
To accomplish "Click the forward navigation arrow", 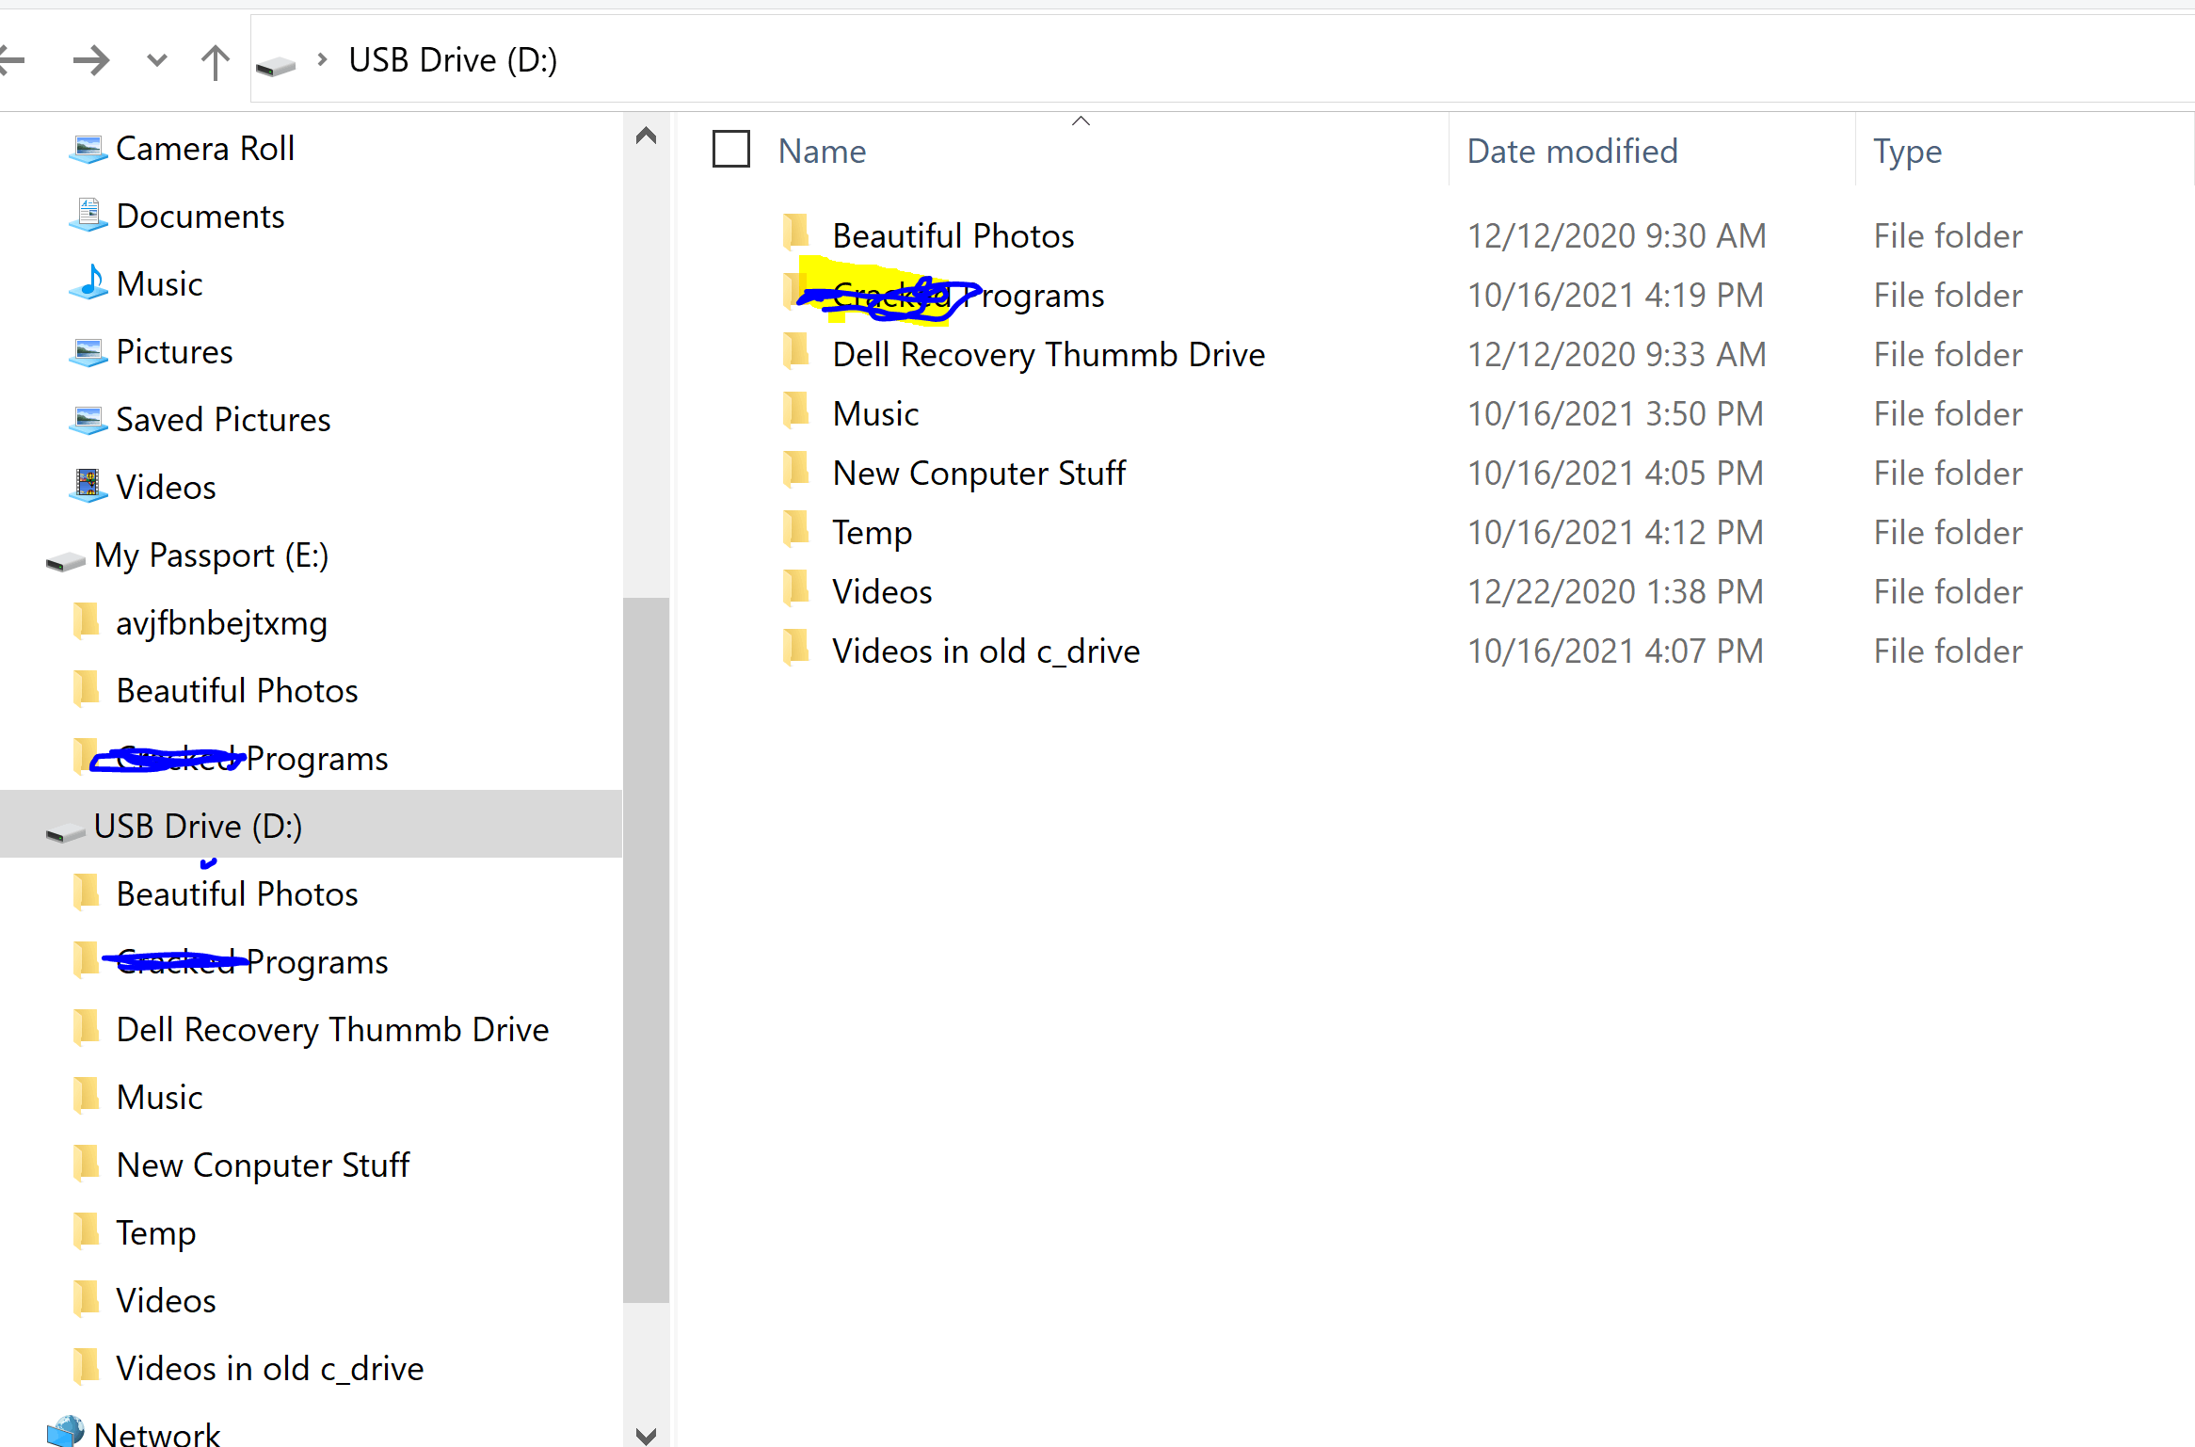I will tap(90, 61).
